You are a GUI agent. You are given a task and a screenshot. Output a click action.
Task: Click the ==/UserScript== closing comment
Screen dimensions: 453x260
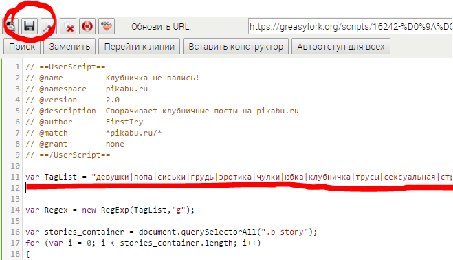[x=68, y=155]
